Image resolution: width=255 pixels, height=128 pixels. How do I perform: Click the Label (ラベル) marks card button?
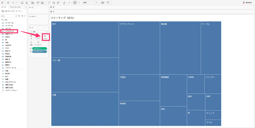[45, 37]
